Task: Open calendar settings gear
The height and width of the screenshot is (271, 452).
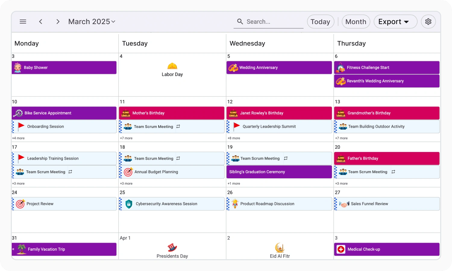Action: tap(428, 22)
